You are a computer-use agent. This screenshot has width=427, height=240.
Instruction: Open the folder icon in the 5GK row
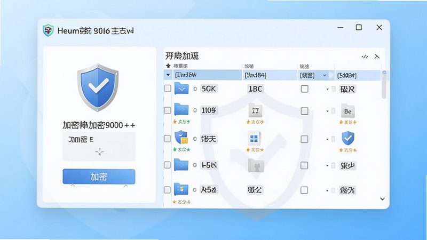point(181,89)
